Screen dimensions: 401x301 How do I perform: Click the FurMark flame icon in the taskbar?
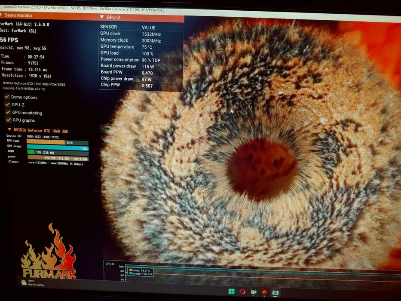[x=264, y=292]
